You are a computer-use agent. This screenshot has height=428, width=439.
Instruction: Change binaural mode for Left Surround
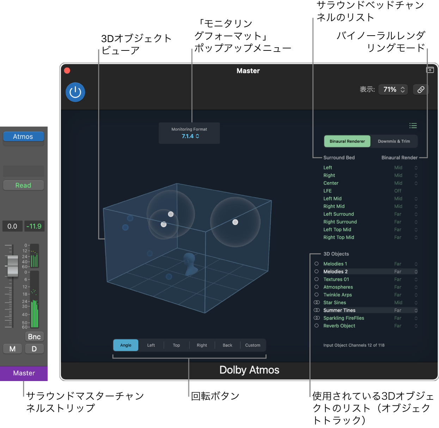point(406,214)
